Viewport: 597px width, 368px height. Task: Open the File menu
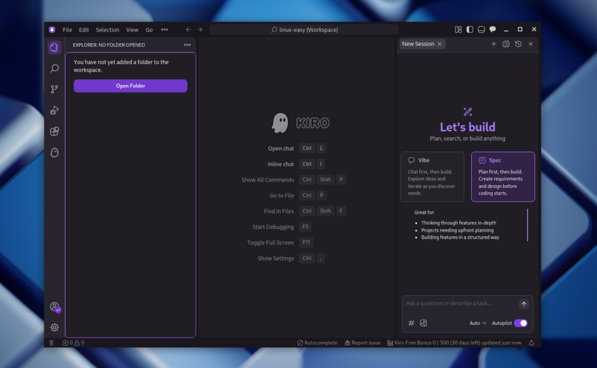(x=67, y=29)
